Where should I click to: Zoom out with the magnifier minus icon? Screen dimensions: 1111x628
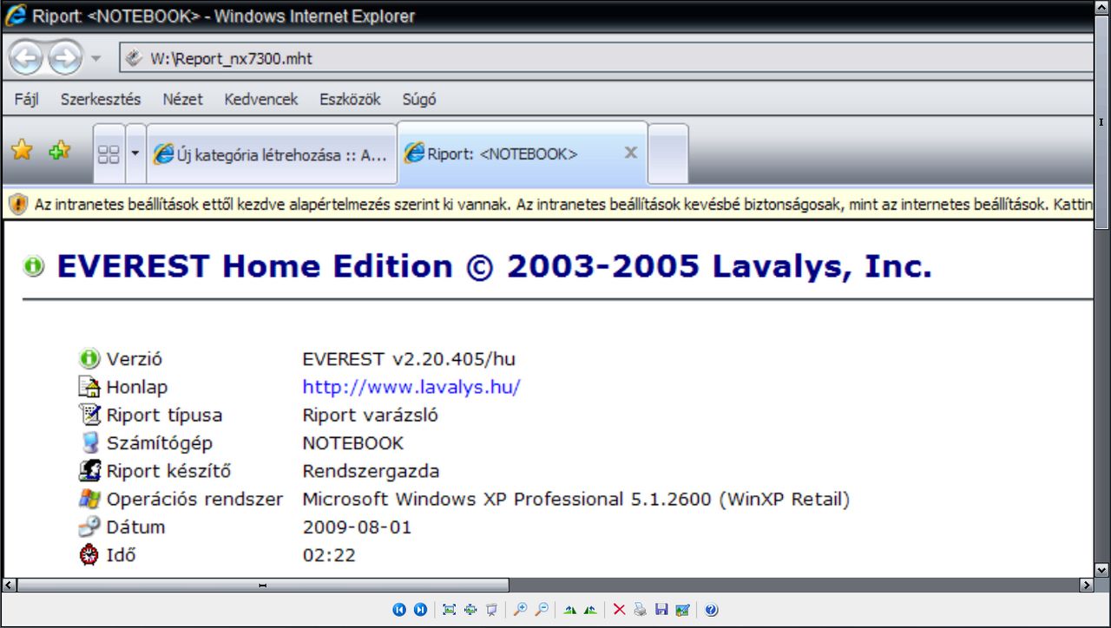point(541,610)
